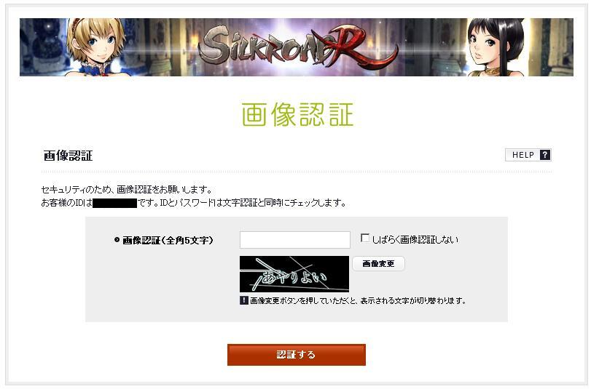Click the blonde character in the banner
This screenshot has width=591, height=389.
(96, 47)
